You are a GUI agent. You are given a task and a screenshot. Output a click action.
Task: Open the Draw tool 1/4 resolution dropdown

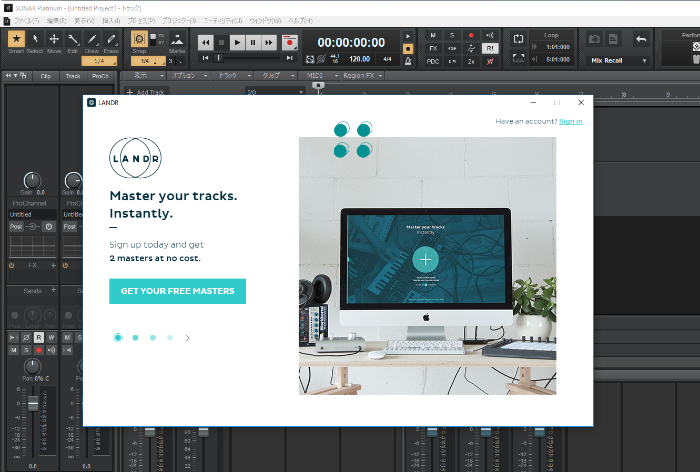(x=99, y=61)
